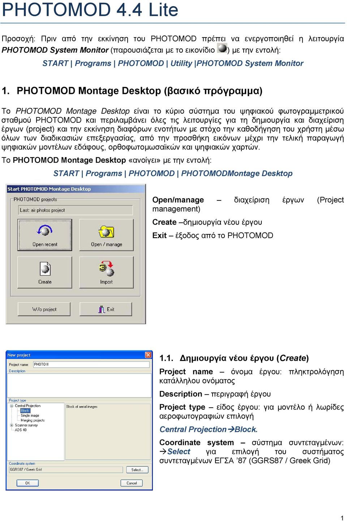This screenshot has height=521, width=347.
Task: Click the Create new project button
Action: (x=45, y=272)
